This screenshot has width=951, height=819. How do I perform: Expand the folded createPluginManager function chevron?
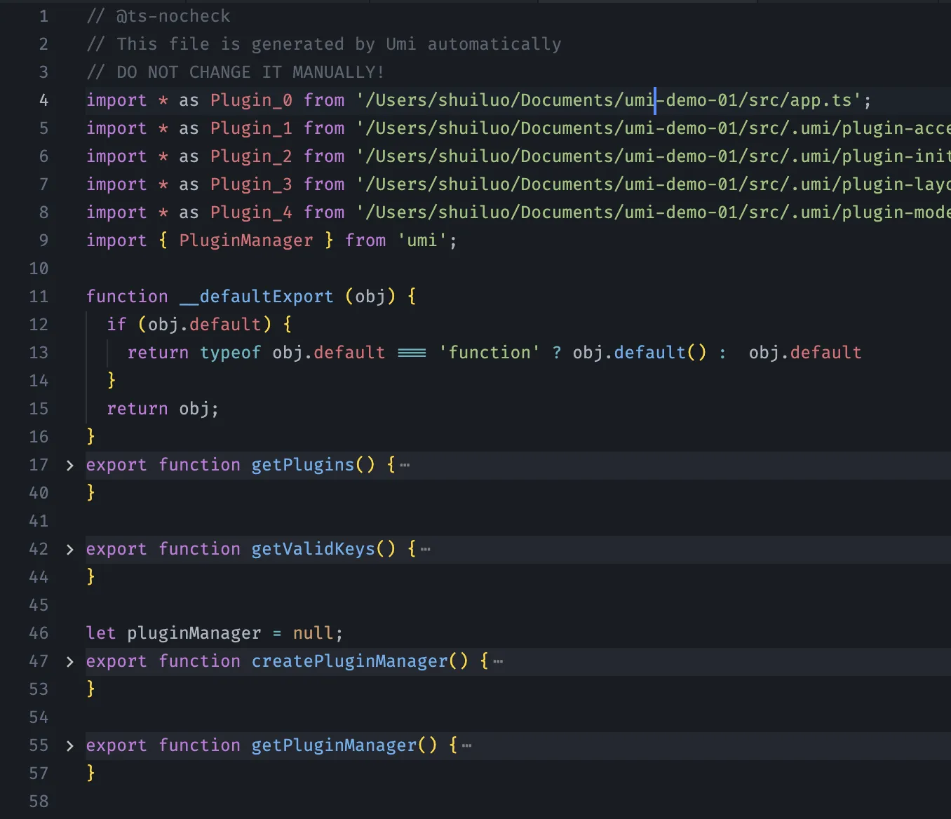tap(69, 662)
